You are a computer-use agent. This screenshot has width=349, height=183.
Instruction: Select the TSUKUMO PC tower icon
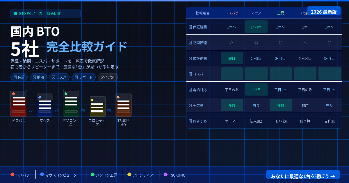(123, 105)
